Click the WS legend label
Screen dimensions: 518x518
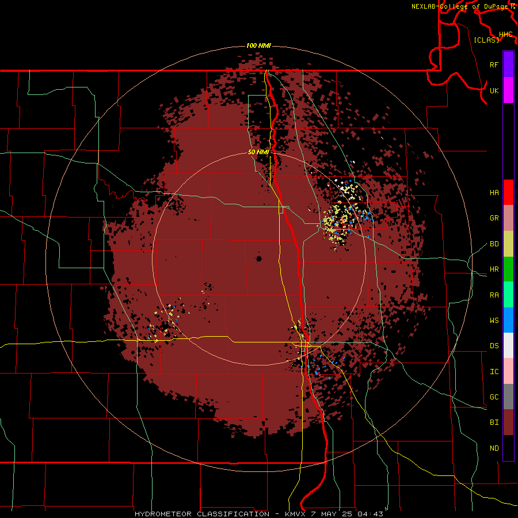(x=494, y=321)
